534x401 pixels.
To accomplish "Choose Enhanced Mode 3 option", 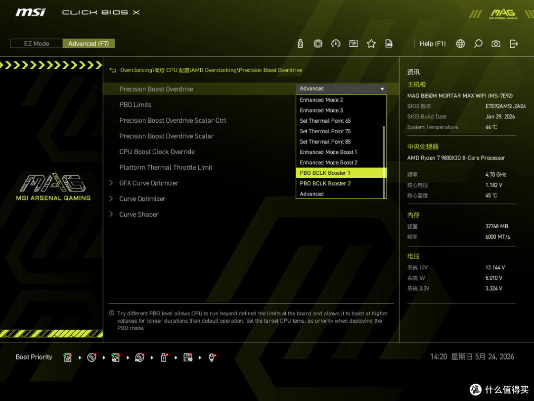I will (x=341, y=110).
